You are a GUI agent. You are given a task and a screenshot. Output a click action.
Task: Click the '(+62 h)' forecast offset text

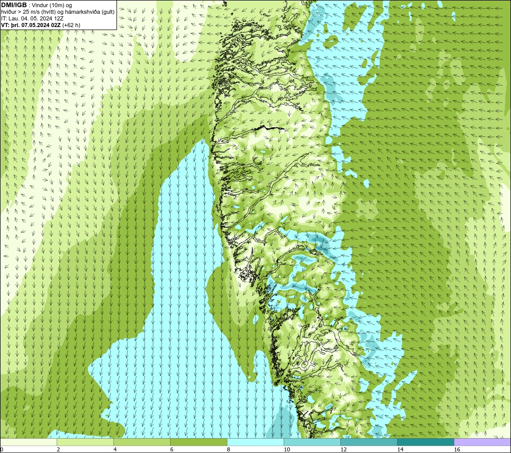[x=71, y=25]
